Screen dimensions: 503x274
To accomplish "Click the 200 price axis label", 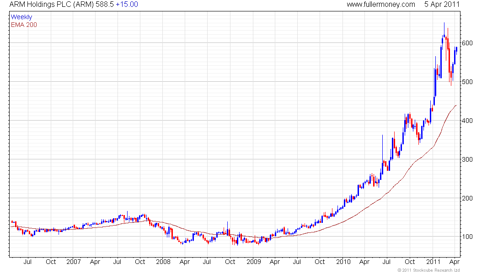I will (x=467, y=198).
